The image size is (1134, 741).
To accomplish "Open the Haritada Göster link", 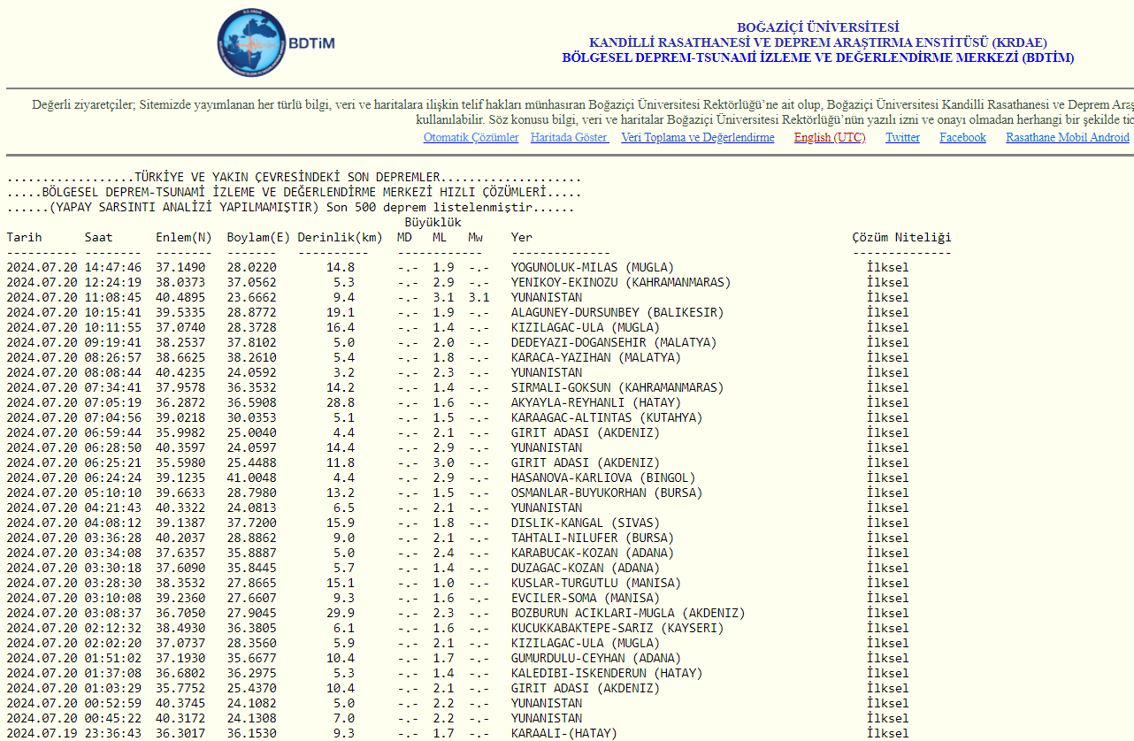I will pos(570,138).
